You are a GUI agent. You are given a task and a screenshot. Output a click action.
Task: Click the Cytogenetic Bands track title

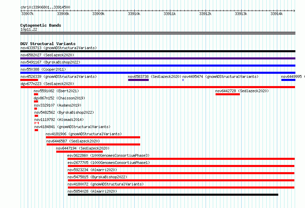(x=41, y=25)
